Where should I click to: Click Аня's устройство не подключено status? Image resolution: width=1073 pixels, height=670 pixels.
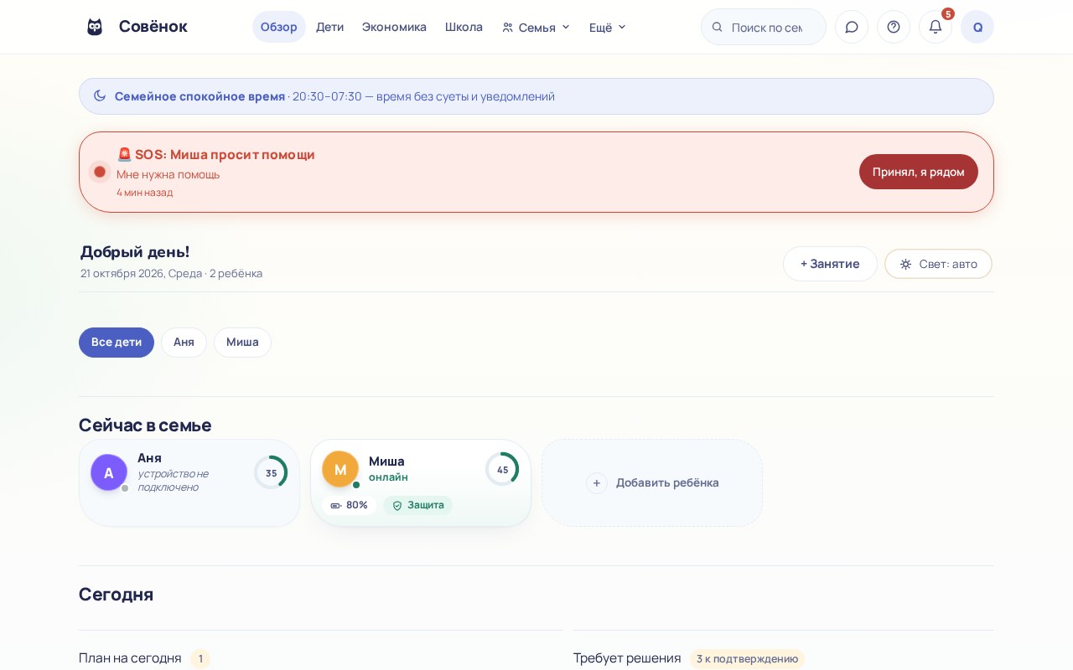coord(174,480)
